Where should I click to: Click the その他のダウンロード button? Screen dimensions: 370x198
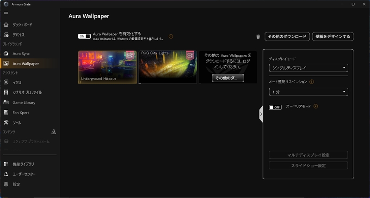click(x=287, y=36)
